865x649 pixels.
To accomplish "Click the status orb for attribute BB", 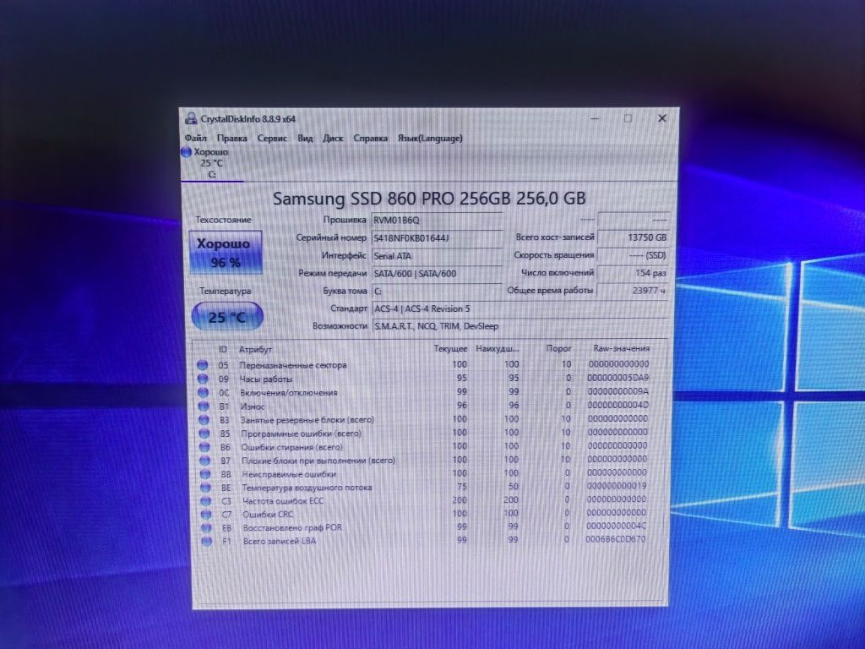I will pos(205,473).
